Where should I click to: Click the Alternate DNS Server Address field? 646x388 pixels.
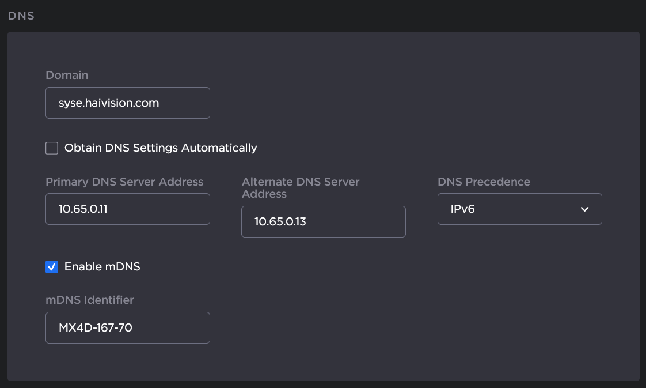point(323,221)
